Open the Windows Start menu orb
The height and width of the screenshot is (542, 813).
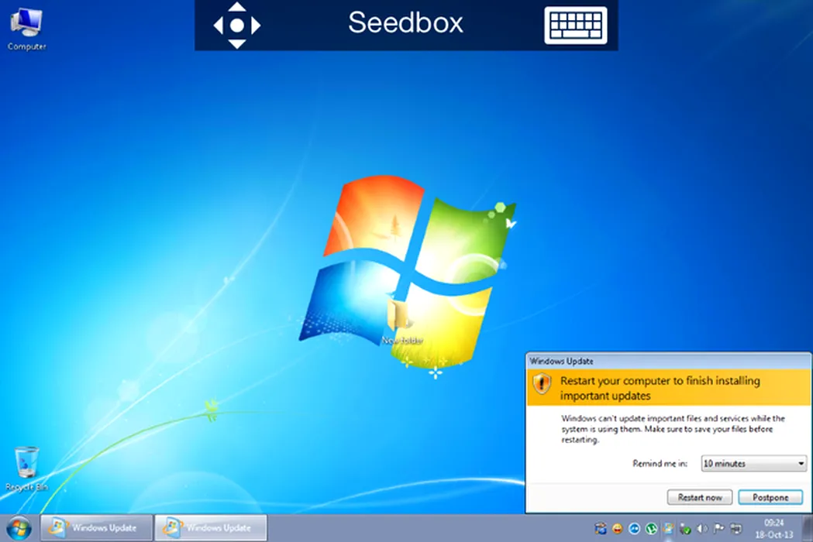18,528
